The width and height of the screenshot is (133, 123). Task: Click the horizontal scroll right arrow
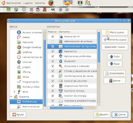tap(95, 108)
